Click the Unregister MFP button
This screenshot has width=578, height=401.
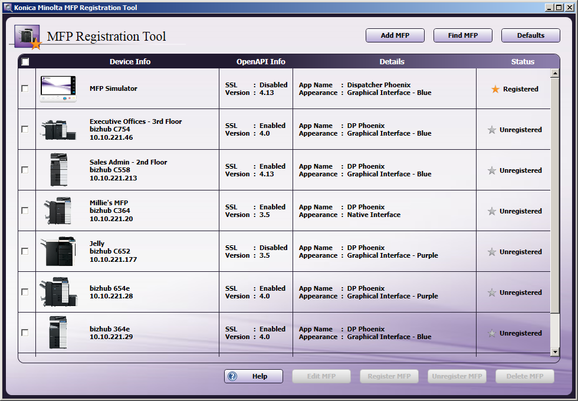pyautogui.click(x=457, y=376)
